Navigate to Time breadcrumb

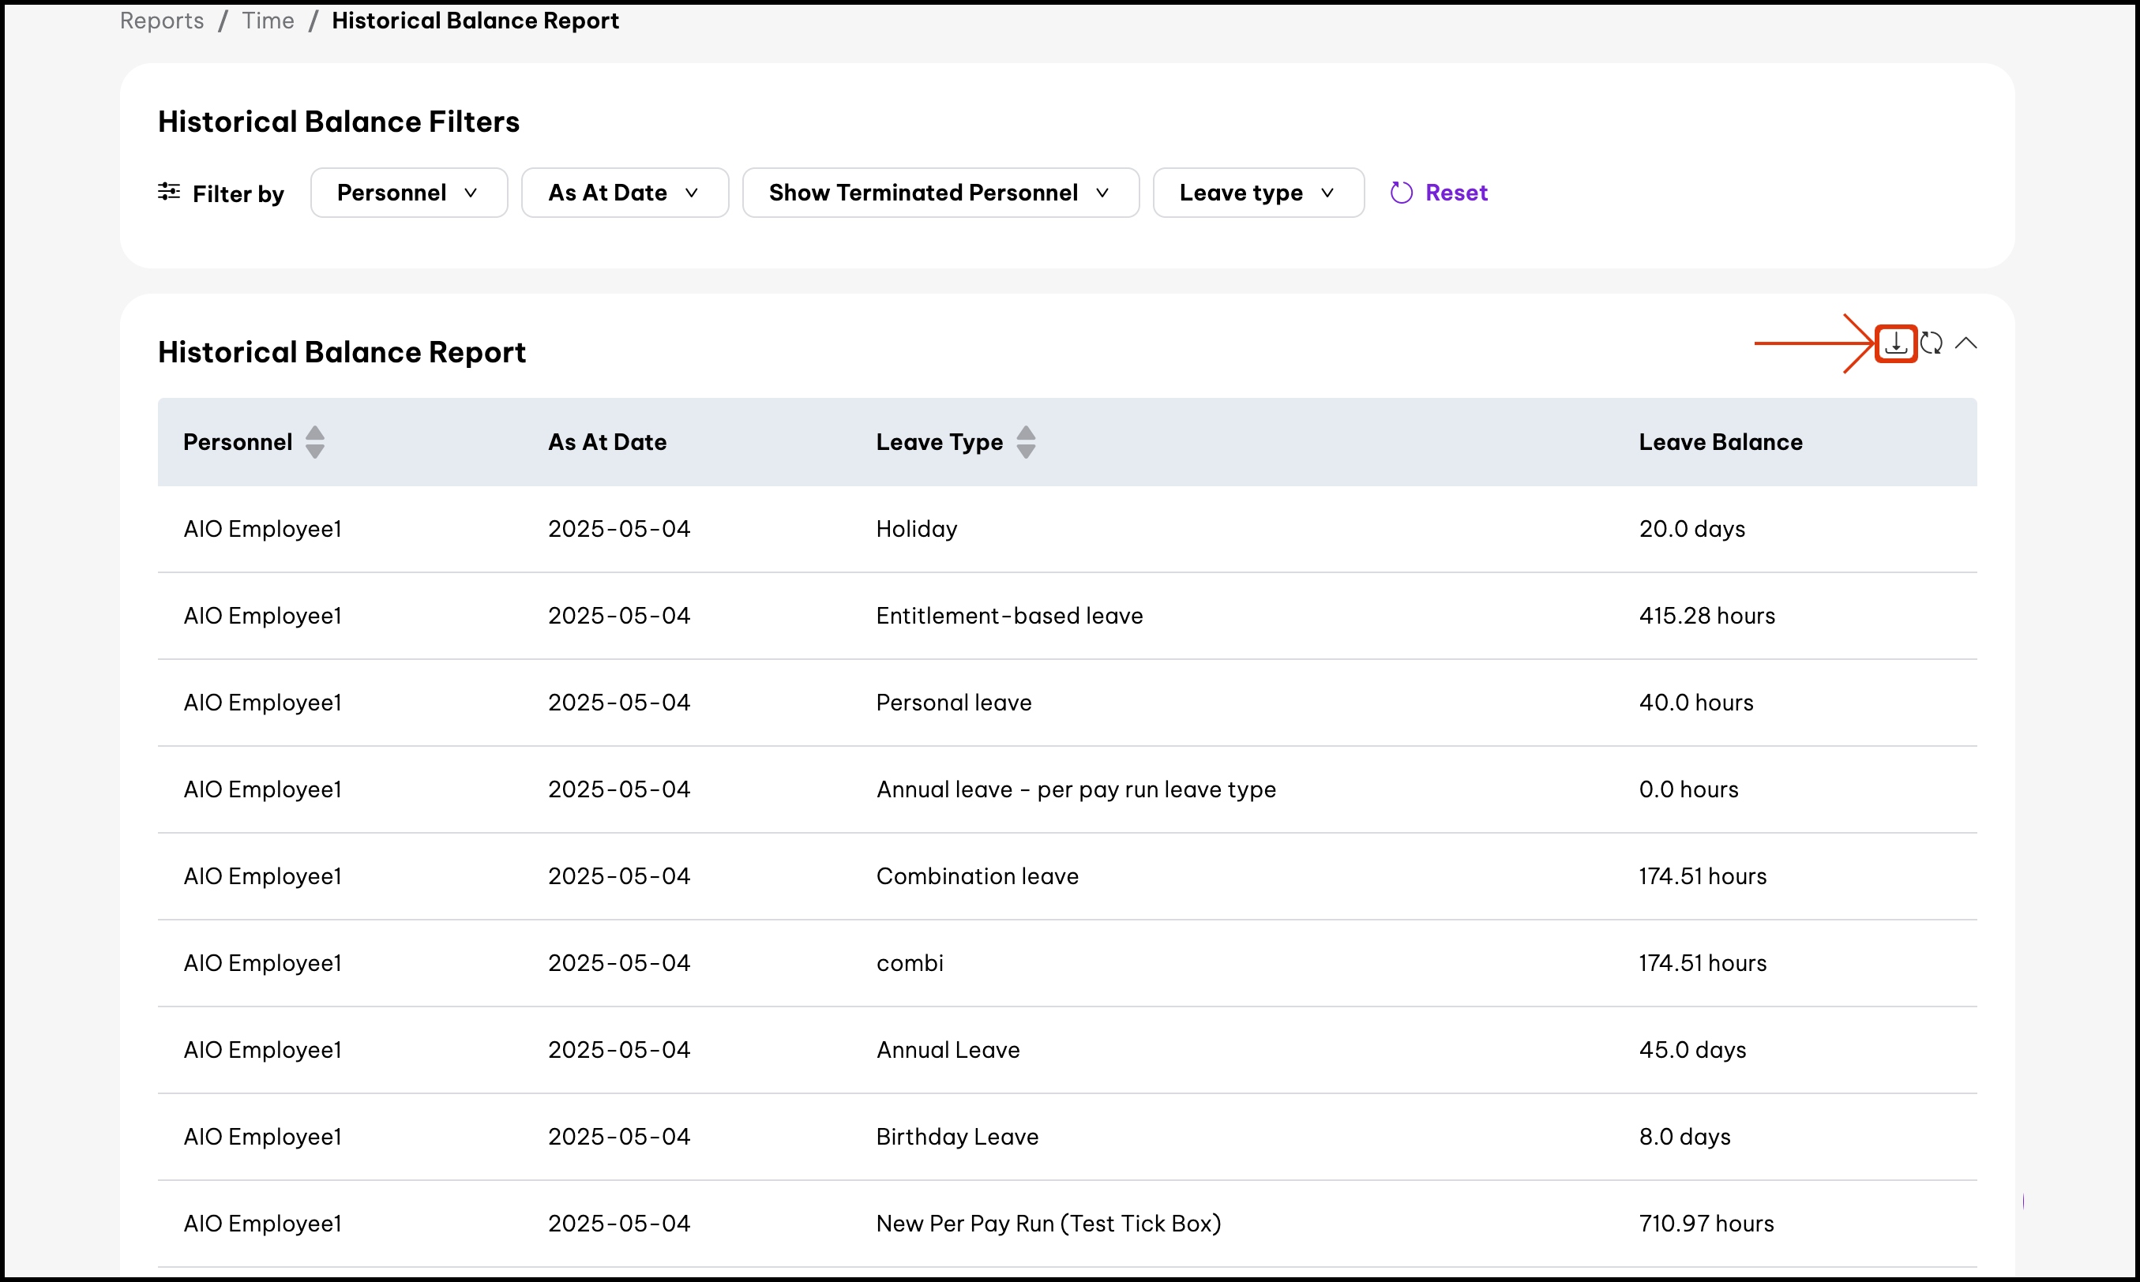268,21
